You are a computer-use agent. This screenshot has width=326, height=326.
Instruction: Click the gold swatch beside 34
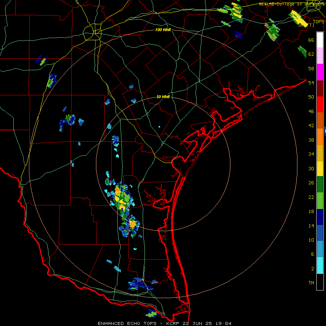pyautogui.click(x=320, y=153)
